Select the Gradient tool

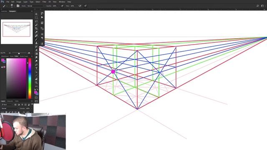[36, 54]
